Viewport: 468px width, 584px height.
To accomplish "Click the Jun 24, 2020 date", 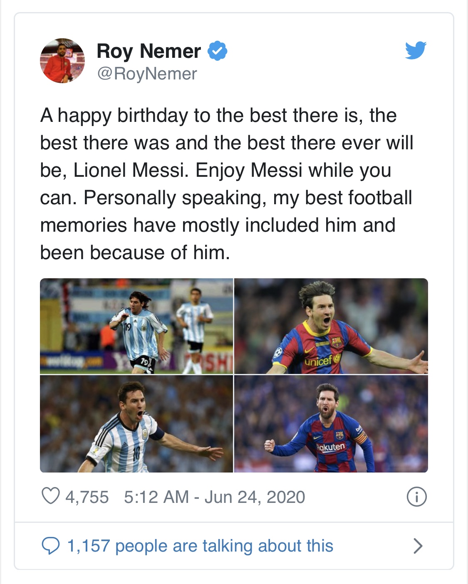I will [x=255, y=497].
